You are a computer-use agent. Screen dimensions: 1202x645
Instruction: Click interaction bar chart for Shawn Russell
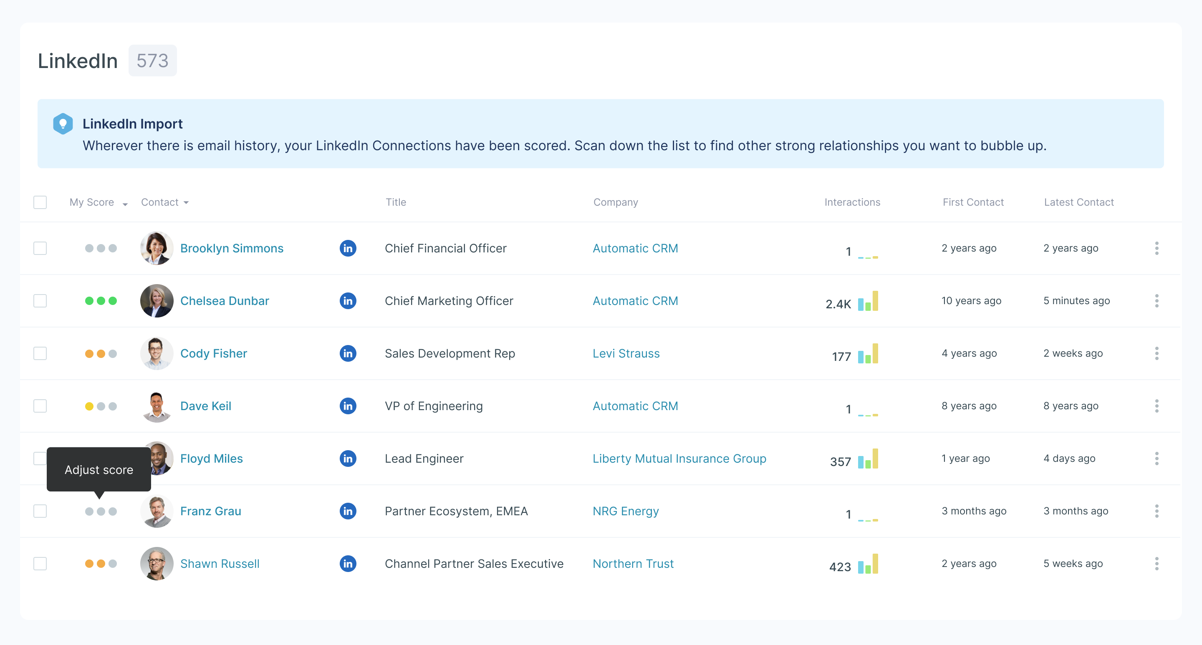coord(867,564)
